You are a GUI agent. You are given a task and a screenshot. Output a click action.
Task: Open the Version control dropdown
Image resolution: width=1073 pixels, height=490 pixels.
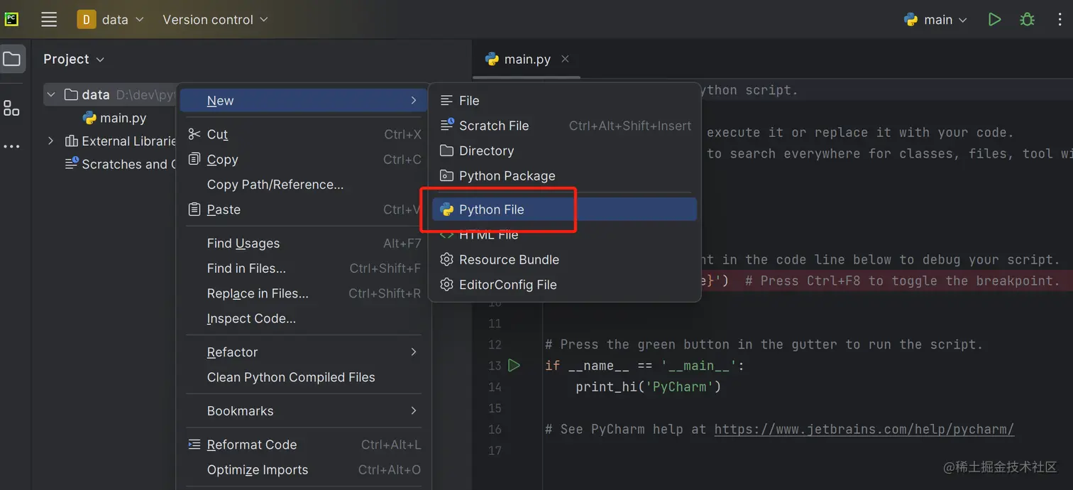(215, 19)
